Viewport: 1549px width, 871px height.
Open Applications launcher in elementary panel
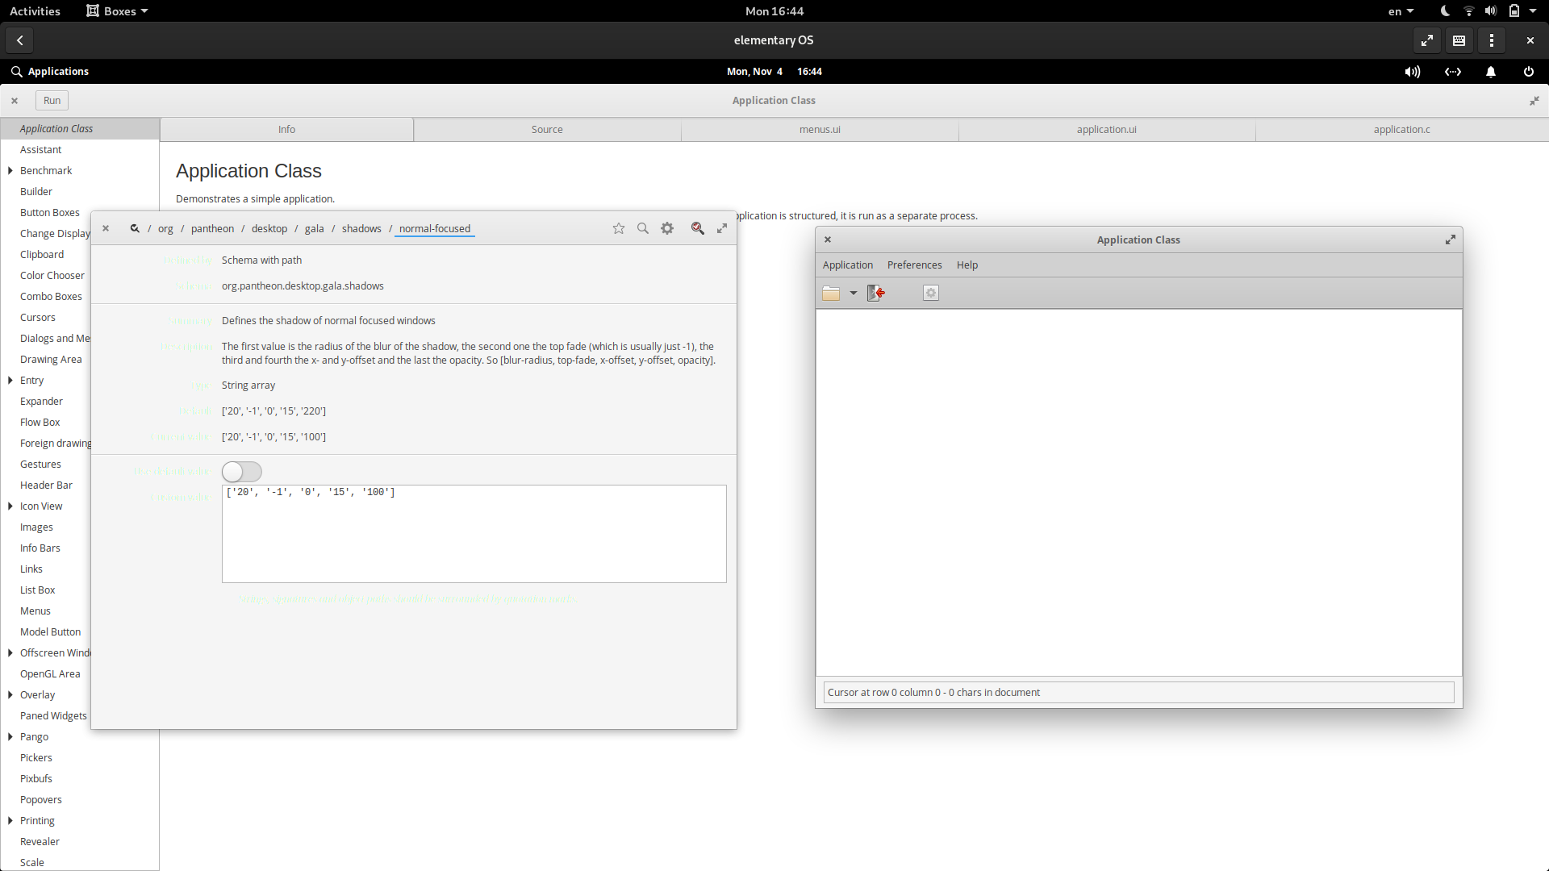tap(50, 72)
